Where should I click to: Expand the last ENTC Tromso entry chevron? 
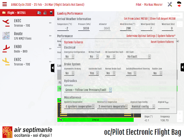pyautogui.click(x=50, y=62)
